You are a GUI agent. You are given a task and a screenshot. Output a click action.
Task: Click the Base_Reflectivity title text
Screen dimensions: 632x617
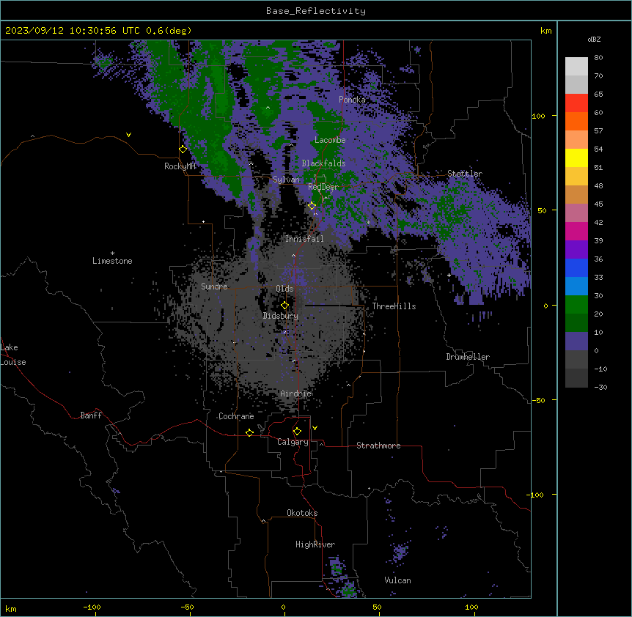[316, 11]
